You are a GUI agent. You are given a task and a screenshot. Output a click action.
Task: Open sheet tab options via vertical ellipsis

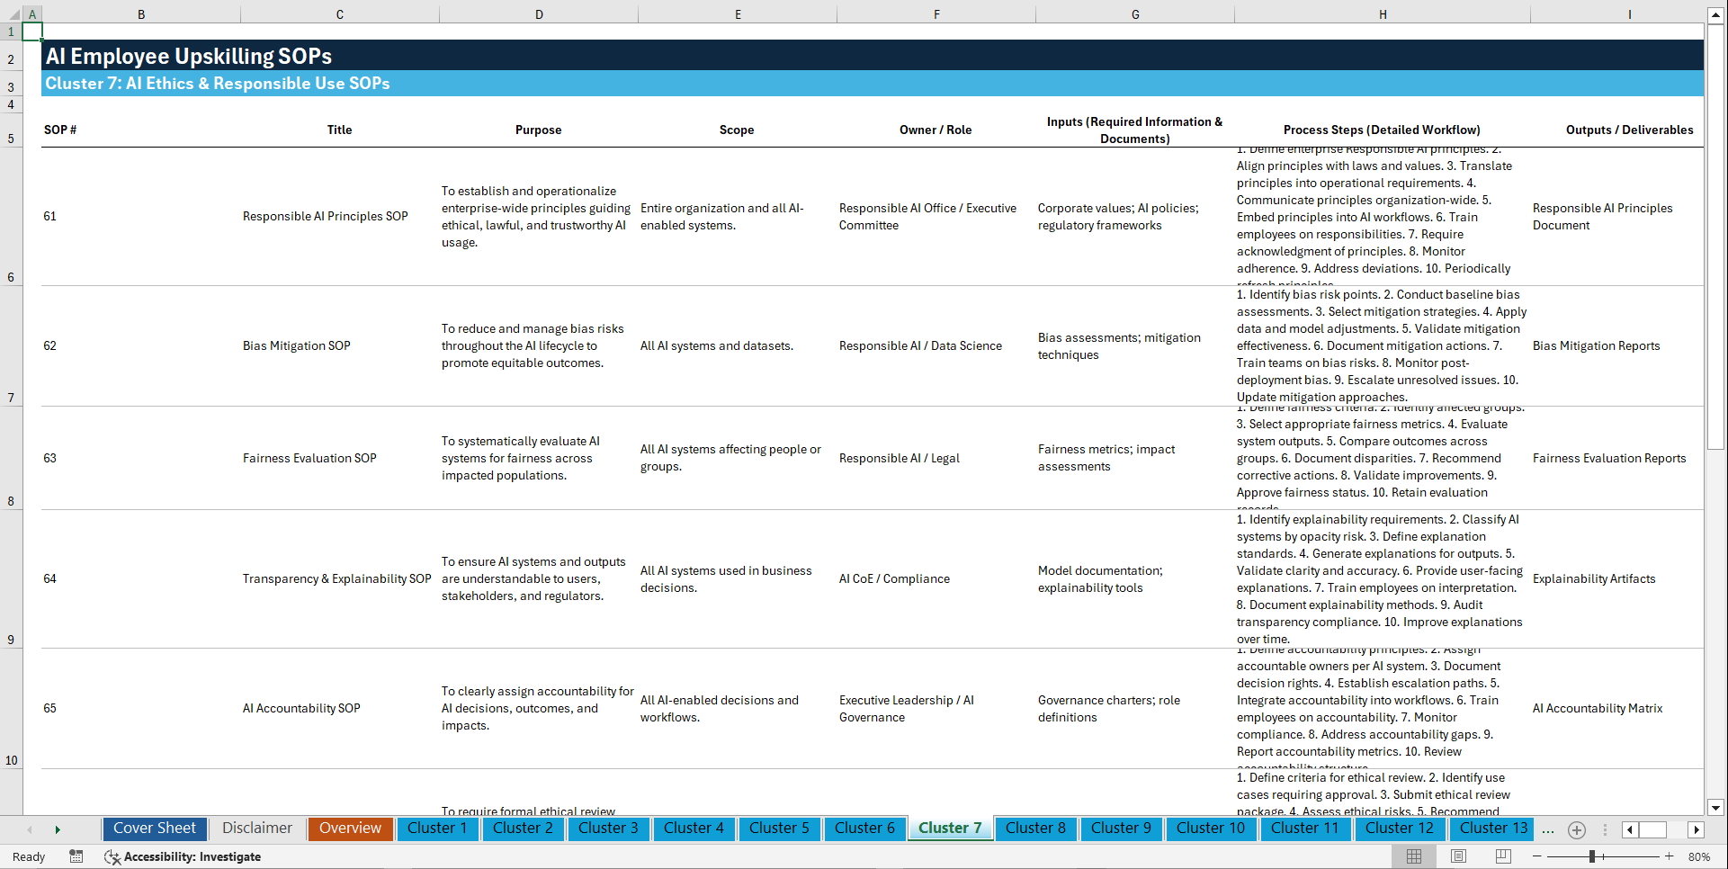(1606, 829)
